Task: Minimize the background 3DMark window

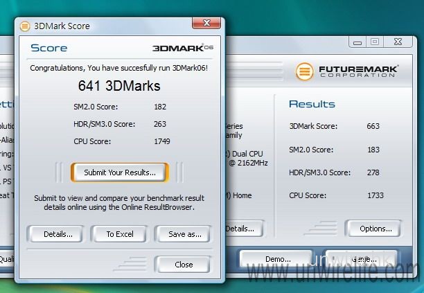Action: click(x=357, y=42)
